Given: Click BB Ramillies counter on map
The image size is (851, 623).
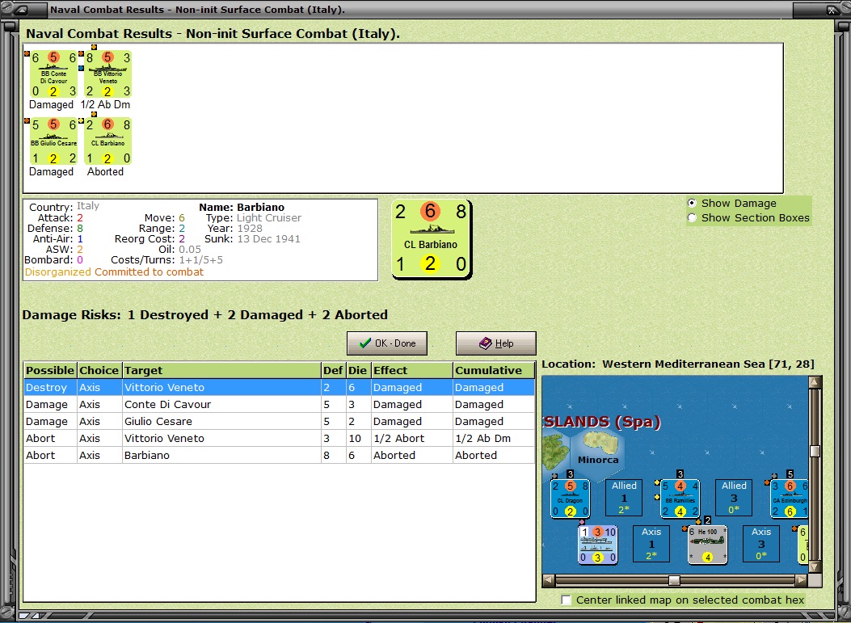Looking at the screenshot, I should point(680,499).
